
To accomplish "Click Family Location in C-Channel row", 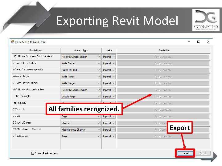I will click(163, 110).
